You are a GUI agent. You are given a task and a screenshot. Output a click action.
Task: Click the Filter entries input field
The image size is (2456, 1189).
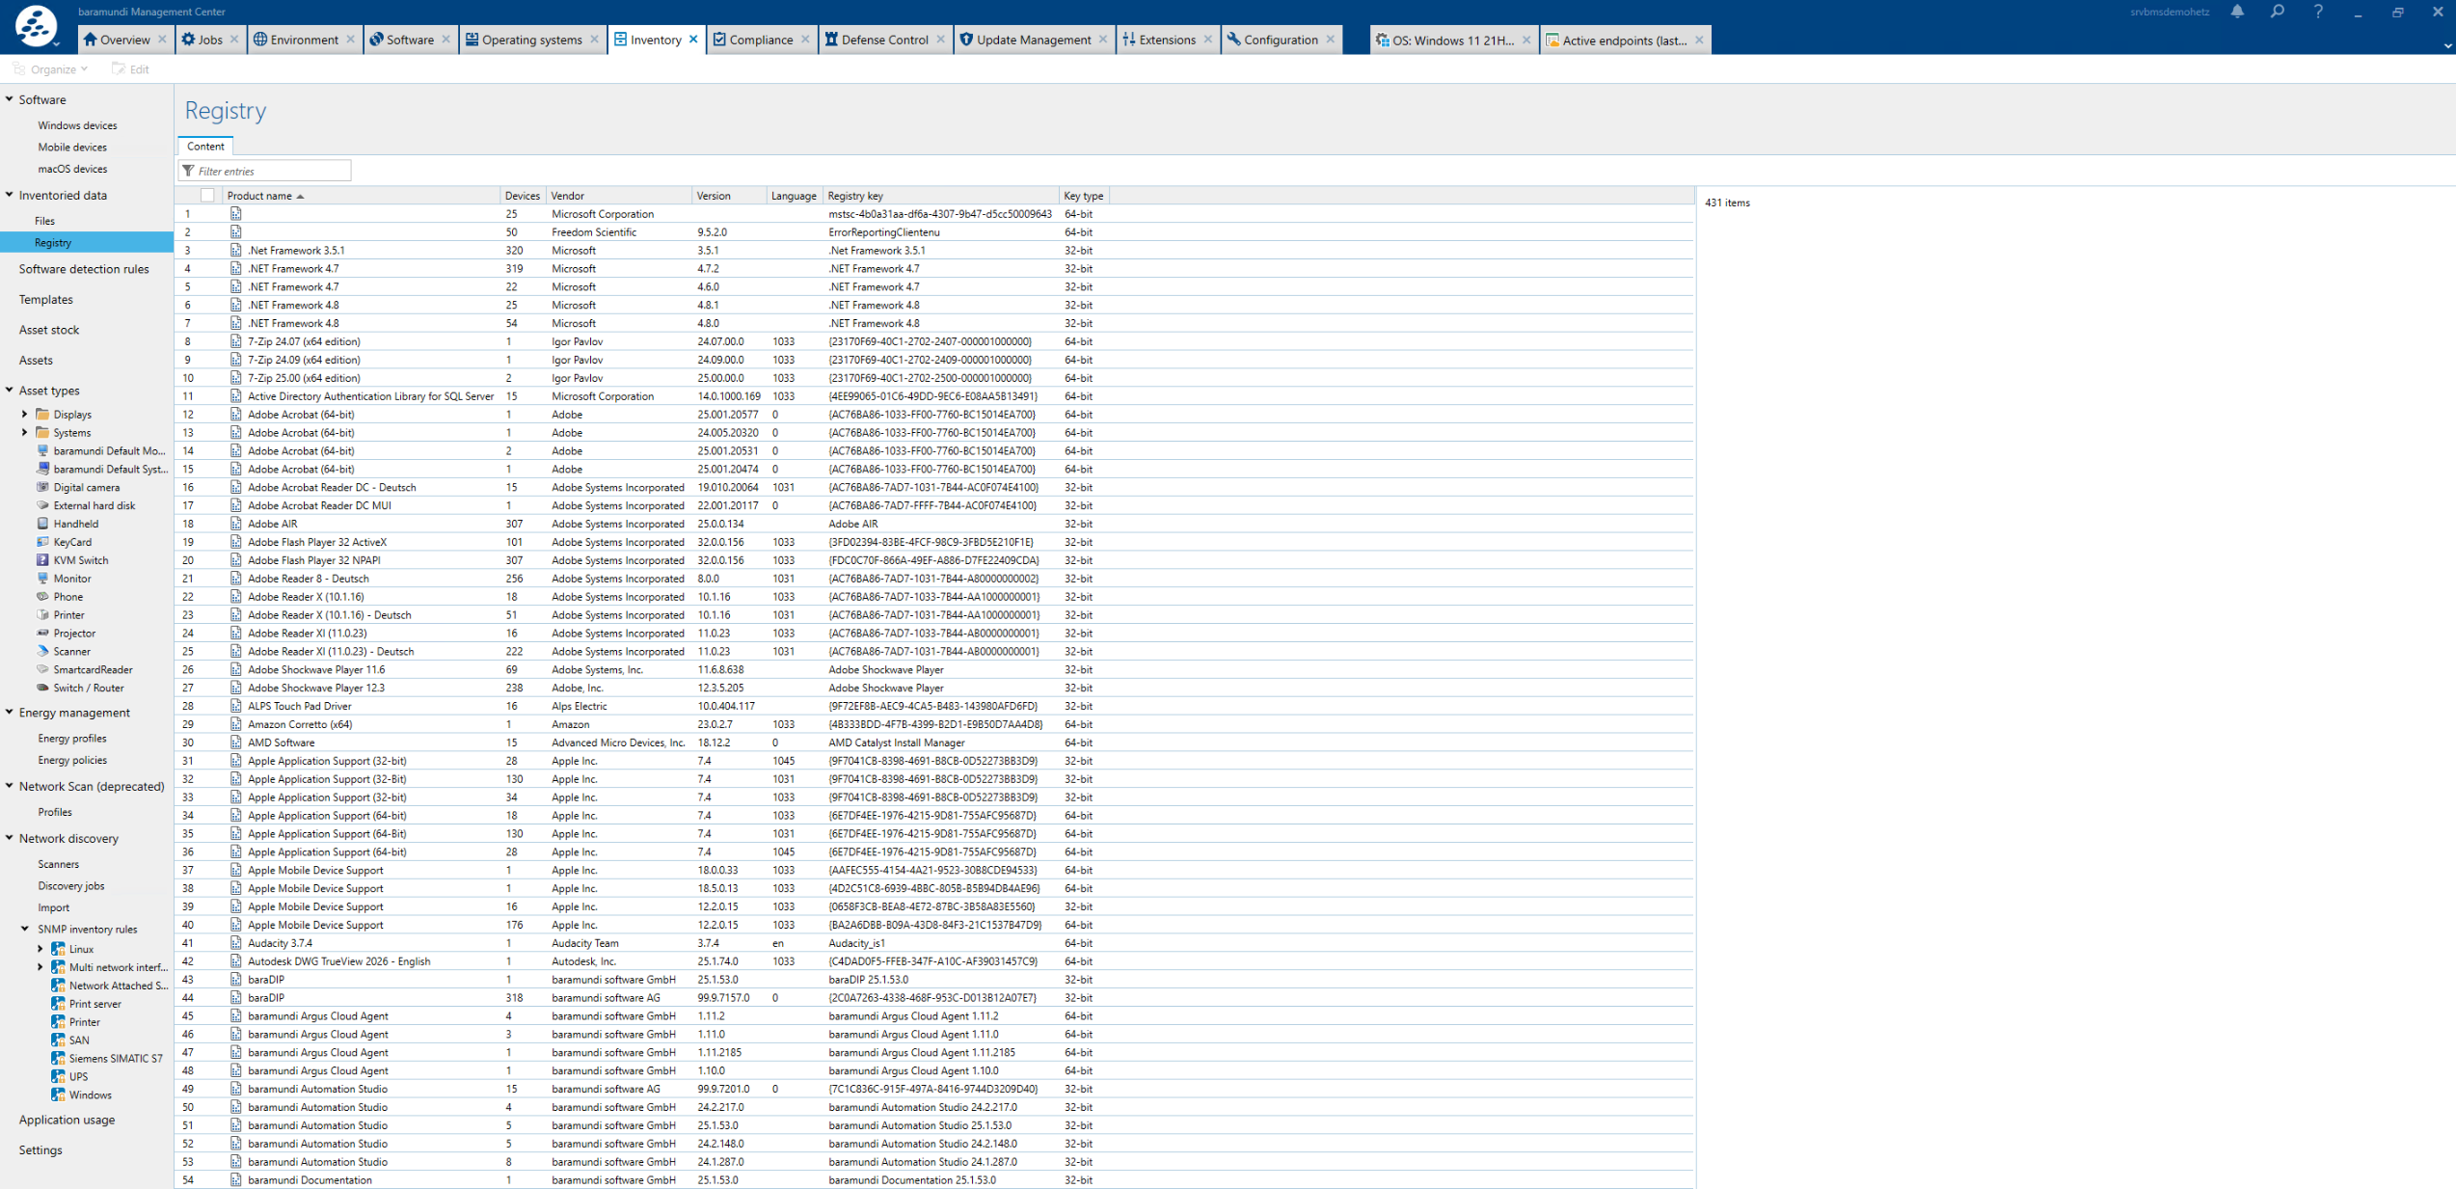pos(272,171)
